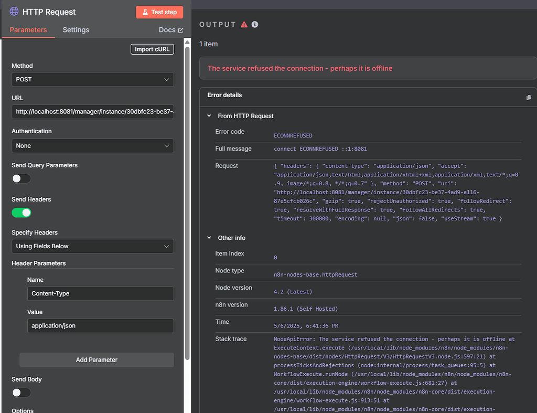Click the flask icon on Test step
This screenshot has height=413, width=537.
click(145, 12)
